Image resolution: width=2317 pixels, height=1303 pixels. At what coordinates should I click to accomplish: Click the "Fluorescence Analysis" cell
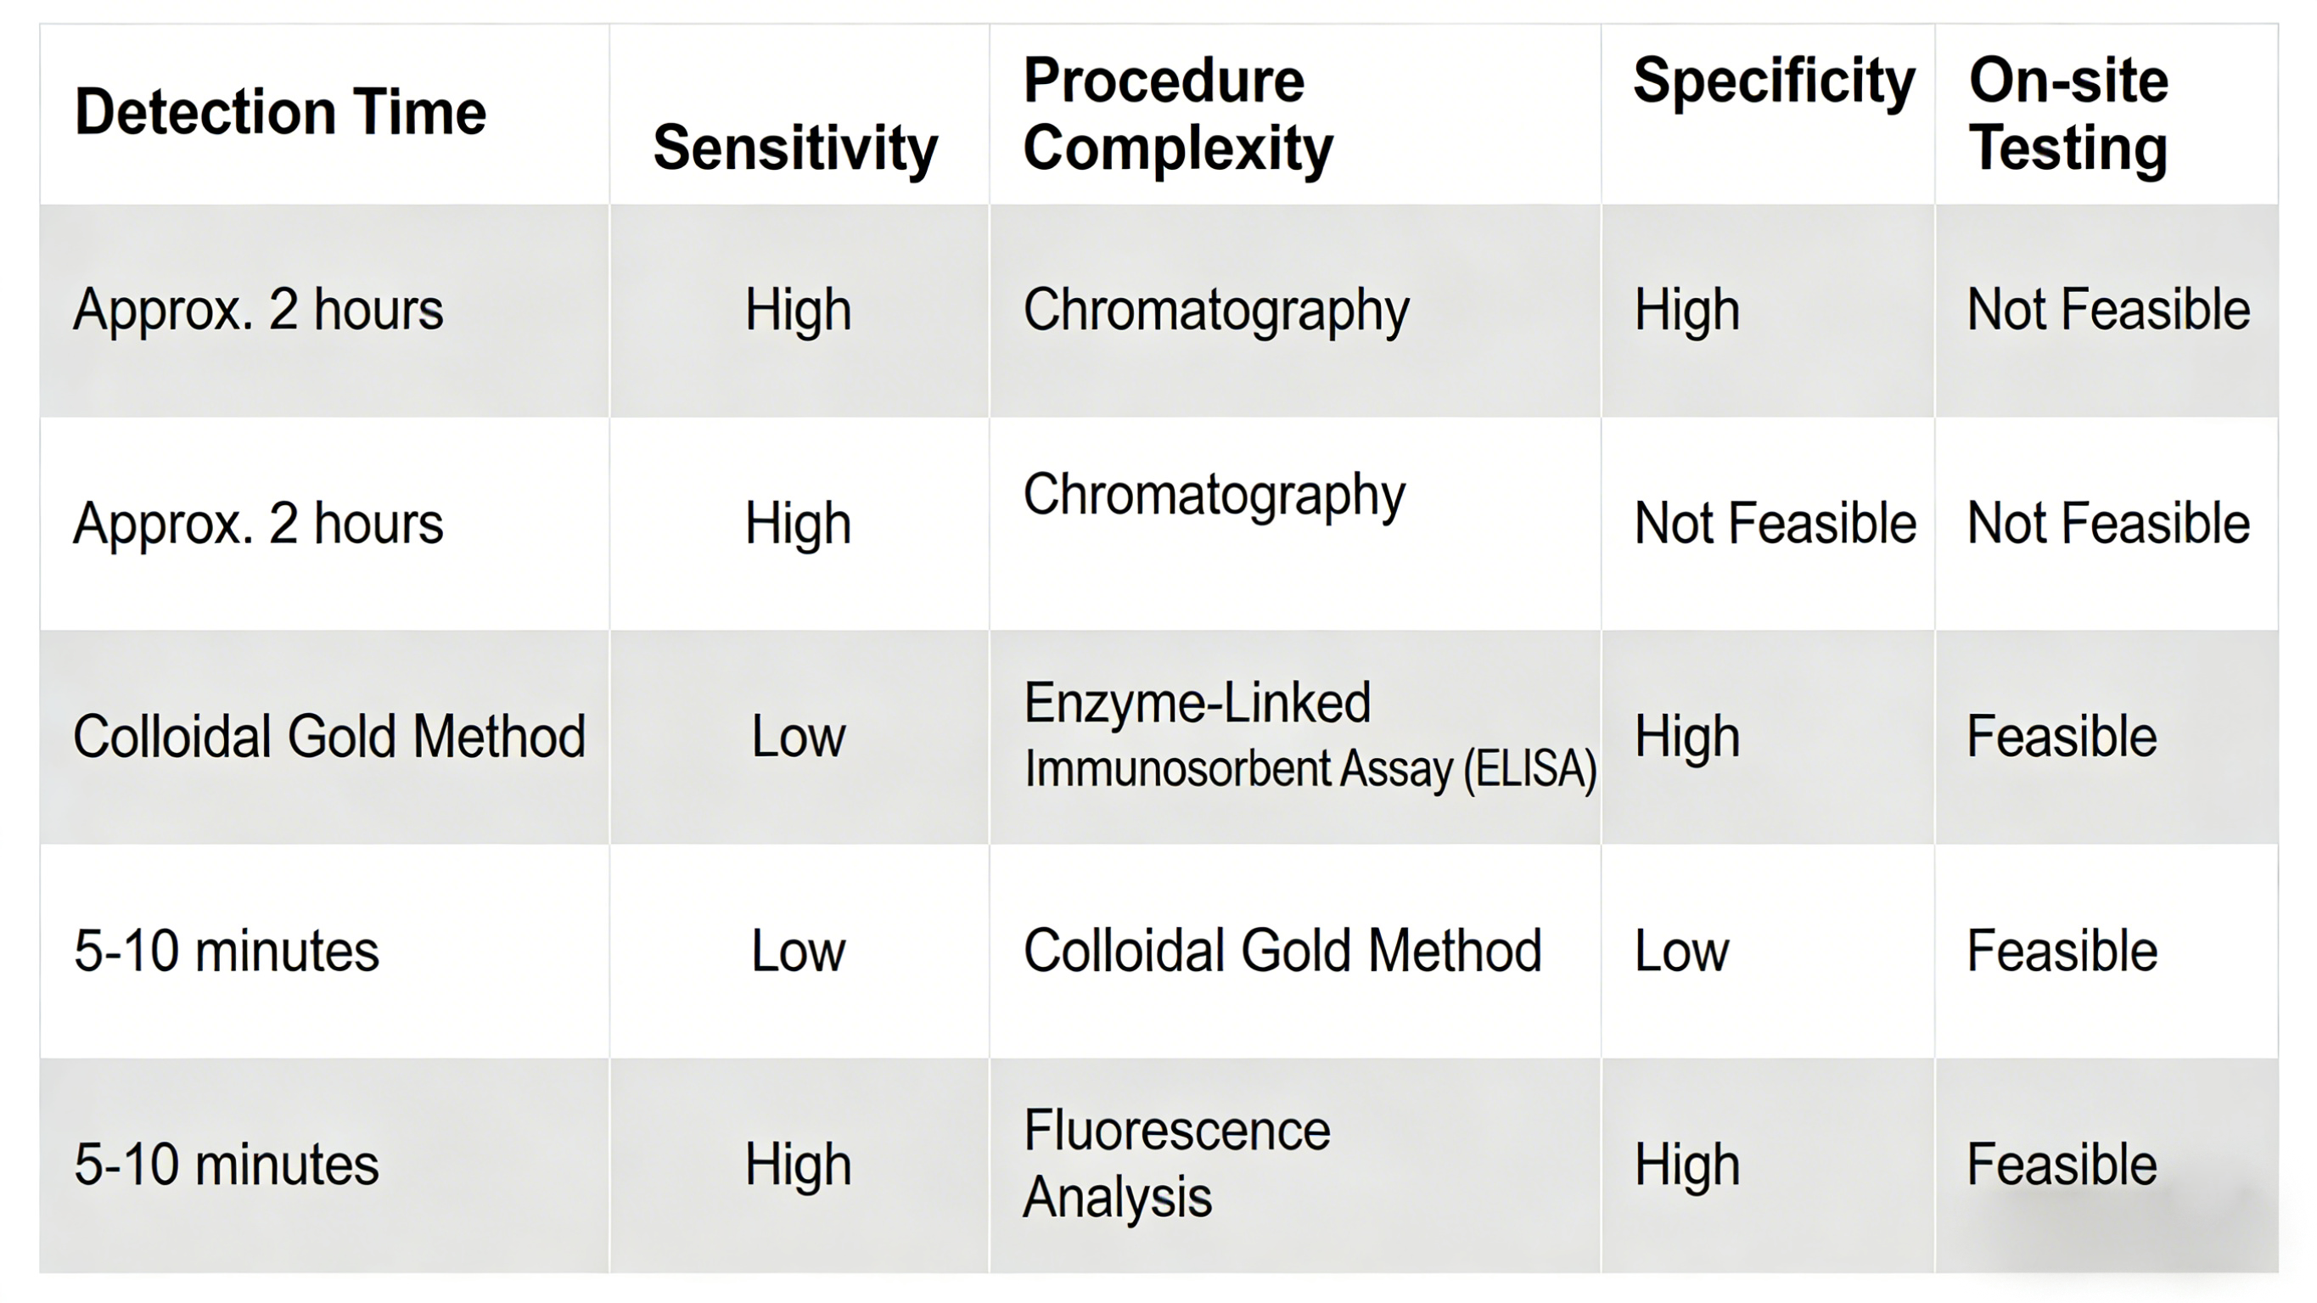pyautogui.click(x=1175, y=1164)
